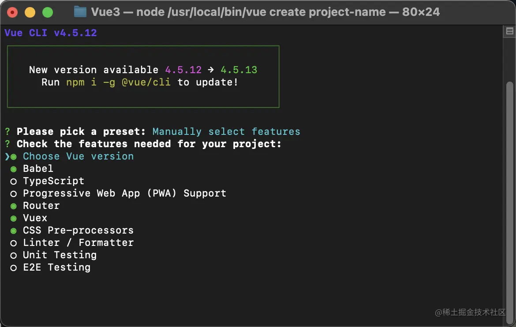Uncheck the Babel feature radio

click(x=14, y=169)
